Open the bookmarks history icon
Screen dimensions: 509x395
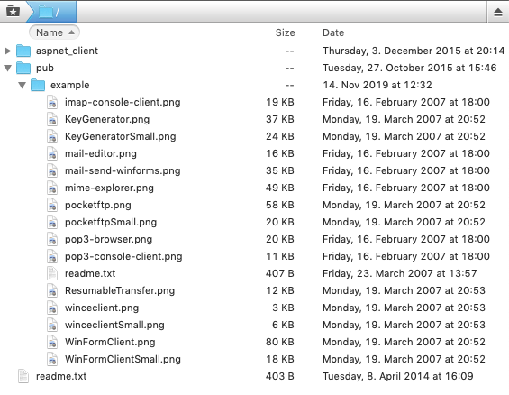[x=13, y=12]
